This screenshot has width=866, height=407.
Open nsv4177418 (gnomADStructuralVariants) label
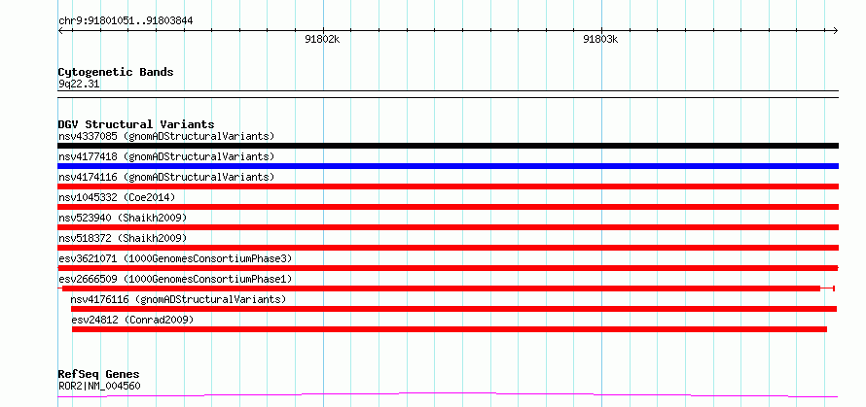[x=166, y=156]
